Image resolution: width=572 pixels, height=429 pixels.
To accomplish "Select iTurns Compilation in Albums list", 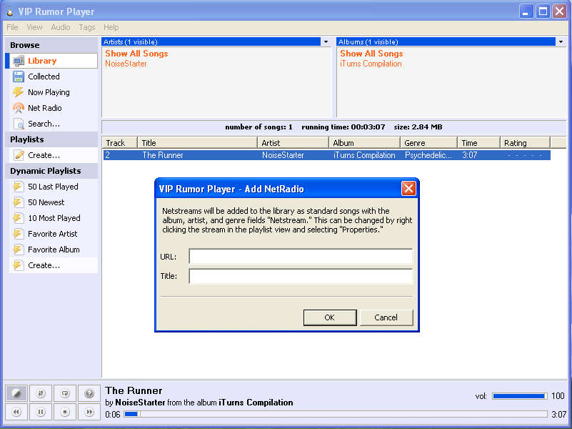I will click(x=371, y=64).
